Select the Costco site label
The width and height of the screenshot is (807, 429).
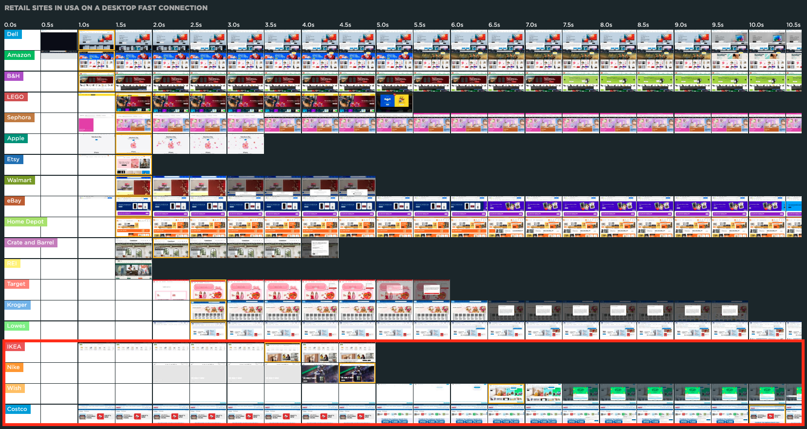coord(17,409)
